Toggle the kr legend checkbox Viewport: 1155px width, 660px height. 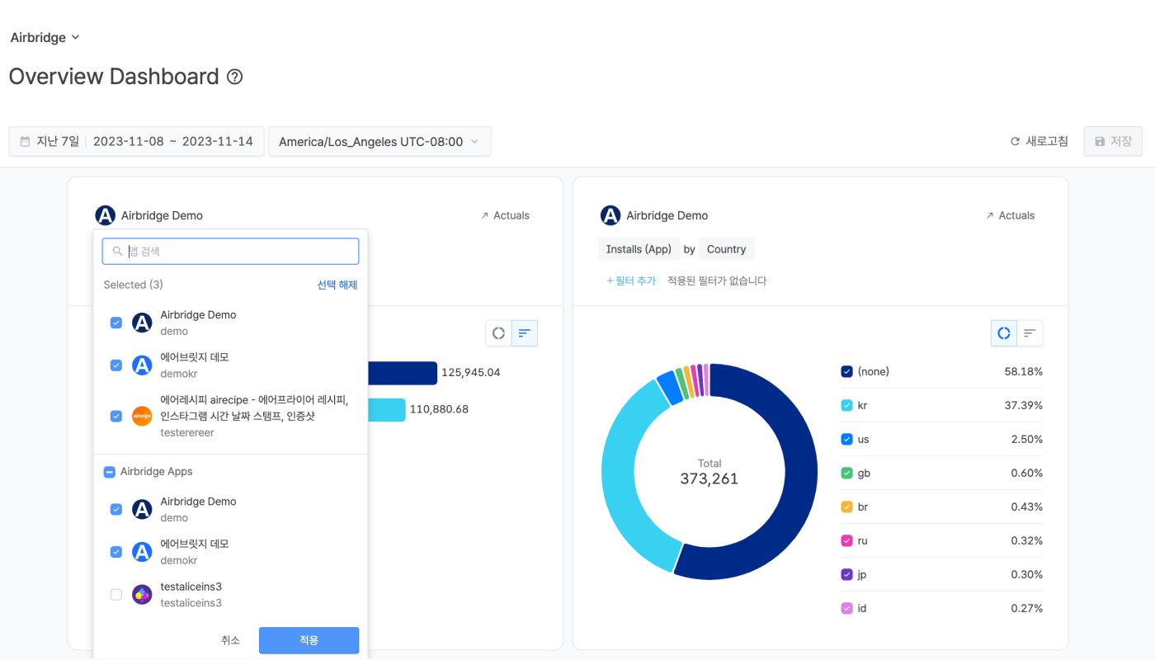pos(846,405)
